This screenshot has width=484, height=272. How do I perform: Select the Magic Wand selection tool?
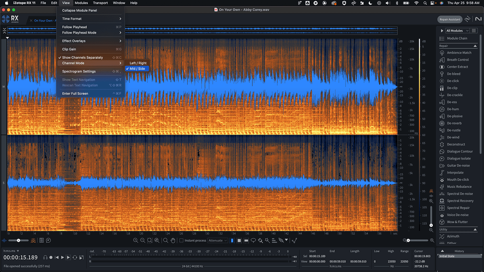(267, 241)
